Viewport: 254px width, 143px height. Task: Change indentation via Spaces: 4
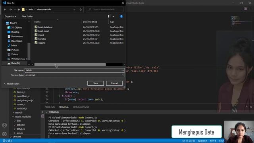(202, 141)
